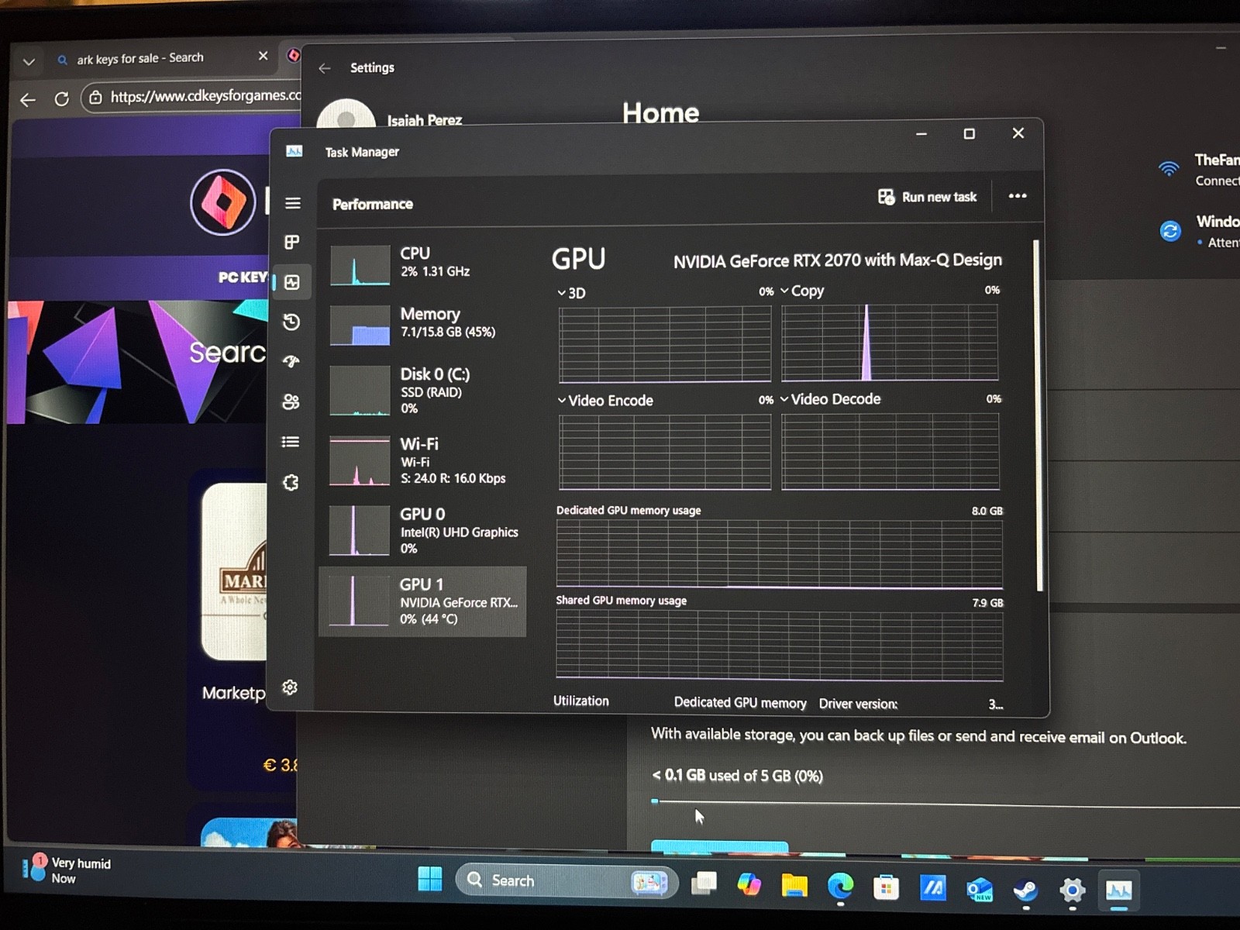This screenshot has height=930, width=1240.
Task: Click the cdkeysforgames site logo in browser
Action: coord(223,202)
